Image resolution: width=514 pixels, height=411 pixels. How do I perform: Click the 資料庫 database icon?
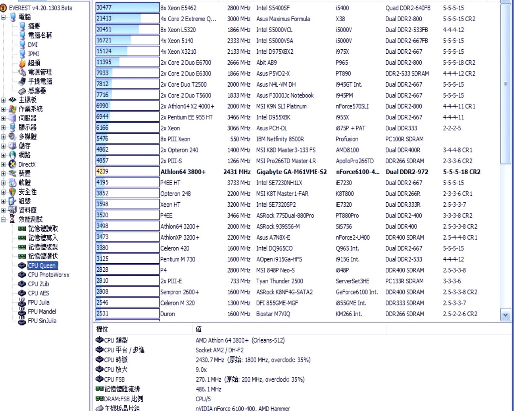[x=13, y=210]
